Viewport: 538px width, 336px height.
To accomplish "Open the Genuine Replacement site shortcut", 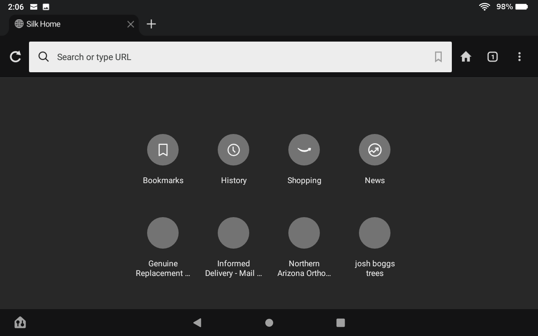I will 163,247.
